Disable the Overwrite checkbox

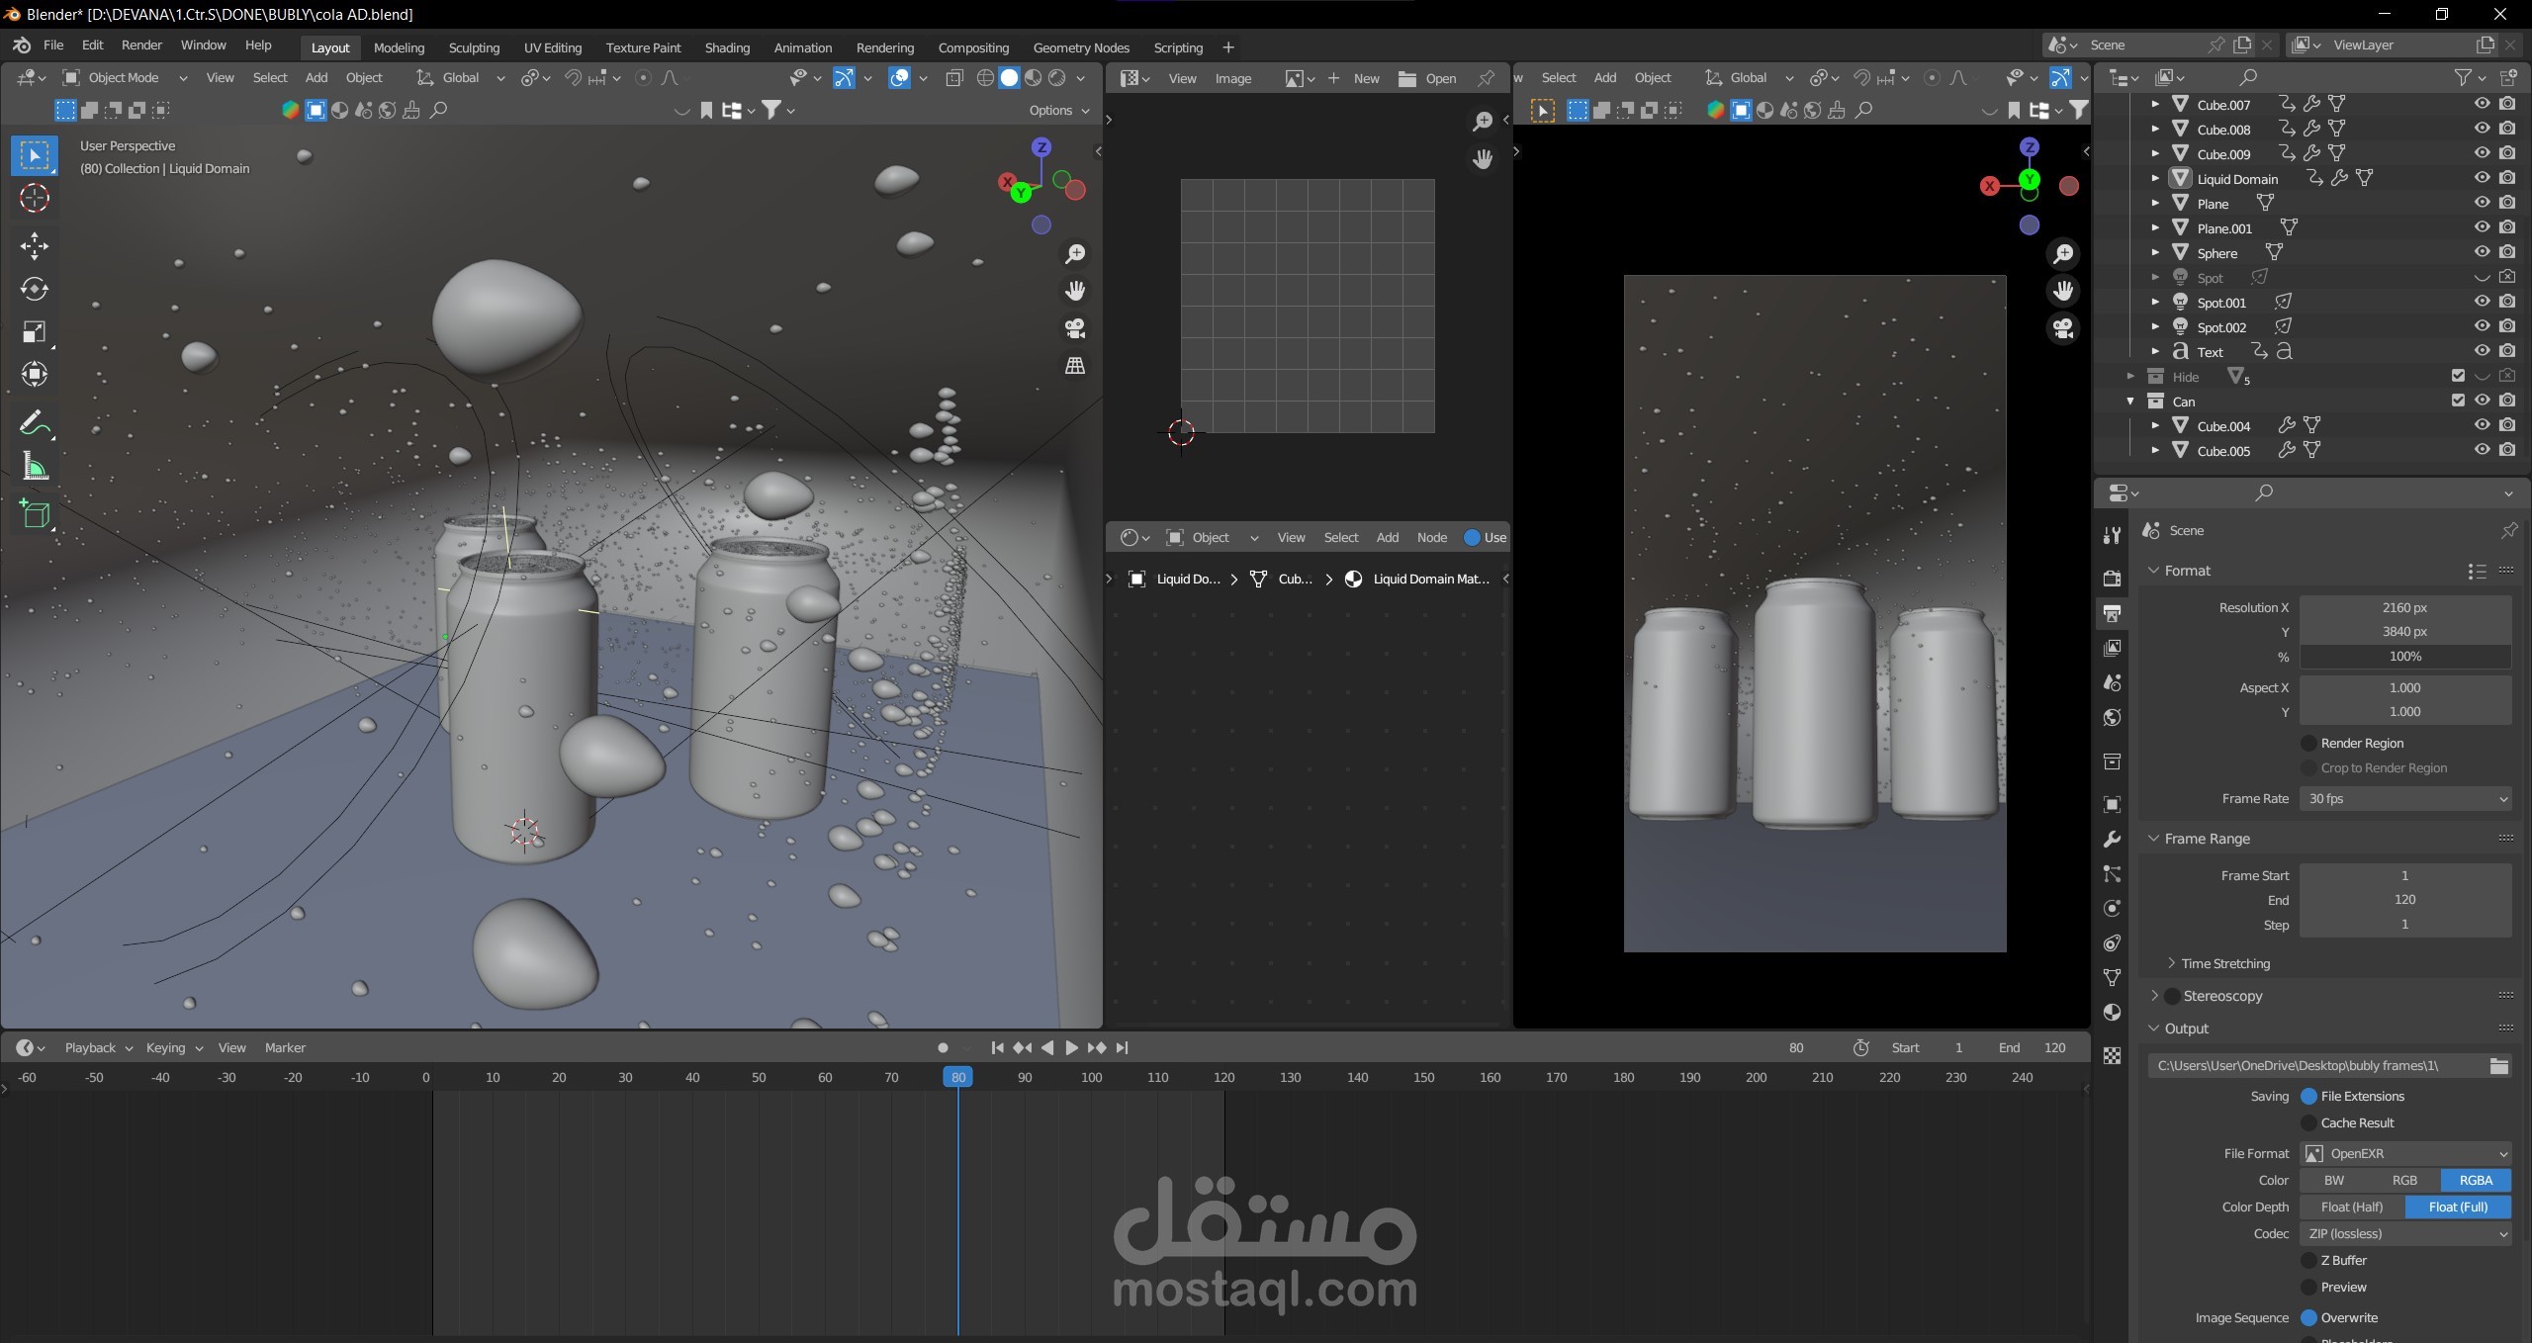2309,1317
